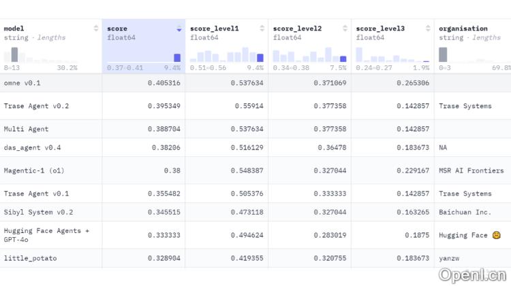The width and height of the screenshot is (511, 286).
Task: Click score_level3 sort arrows icon
Action: [429, 29]
